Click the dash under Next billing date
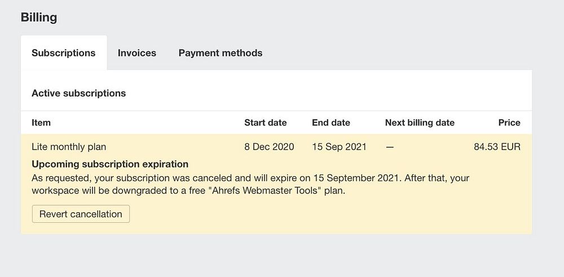 tap(390, 147)
